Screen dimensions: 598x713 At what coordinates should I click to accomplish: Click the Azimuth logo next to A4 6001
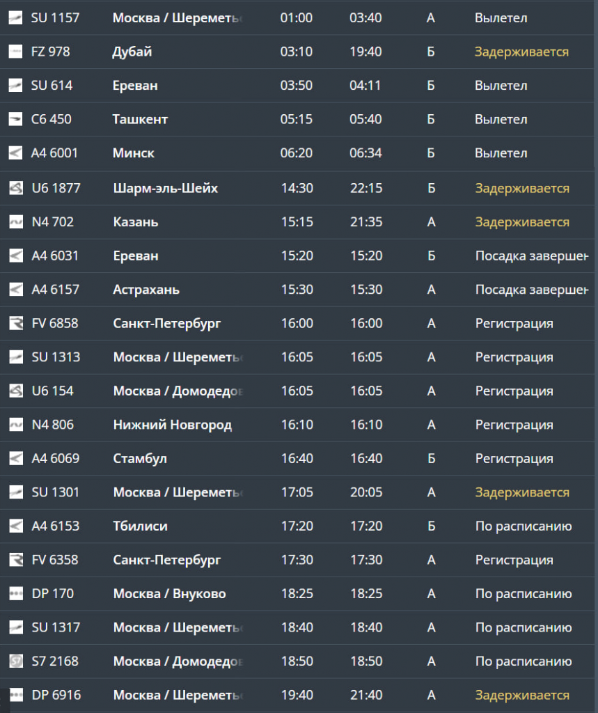click(15, 153)
